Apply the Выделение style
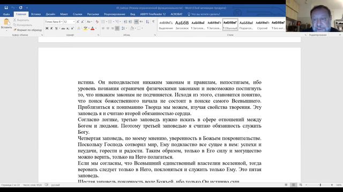Image resolution: width=343 pixels, height=192 pixels. click(166, 25)
